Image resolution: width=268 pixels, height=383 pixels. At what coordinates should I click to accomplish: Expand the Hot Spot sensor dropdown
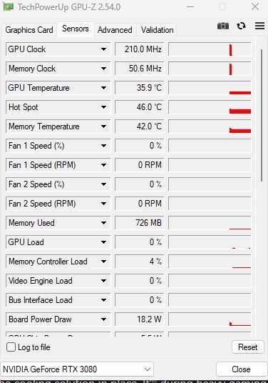click(x=103, y=107)
